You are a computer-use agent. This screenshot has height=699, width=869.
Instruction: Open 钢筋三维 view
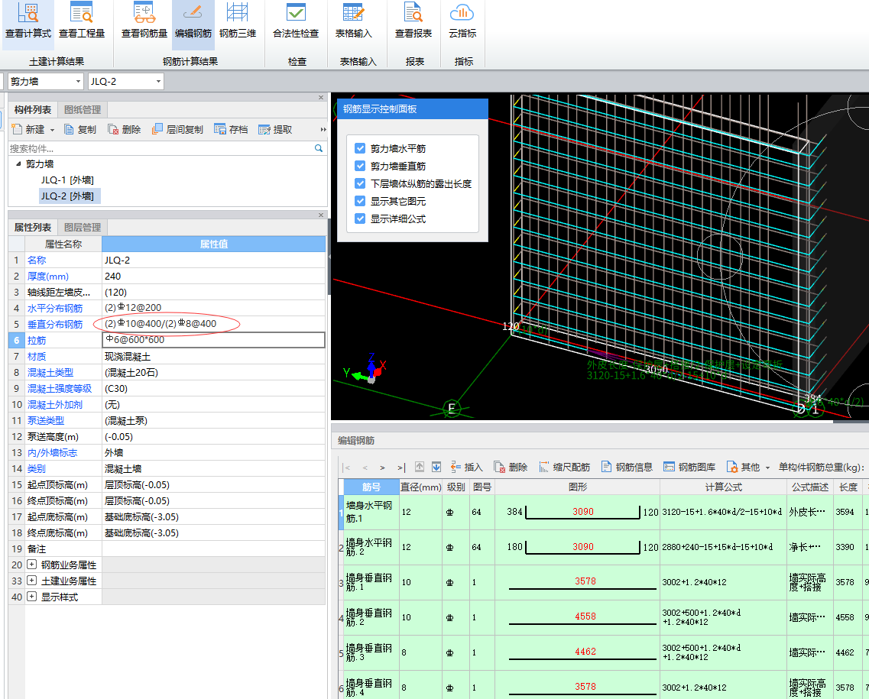(237, 21)
